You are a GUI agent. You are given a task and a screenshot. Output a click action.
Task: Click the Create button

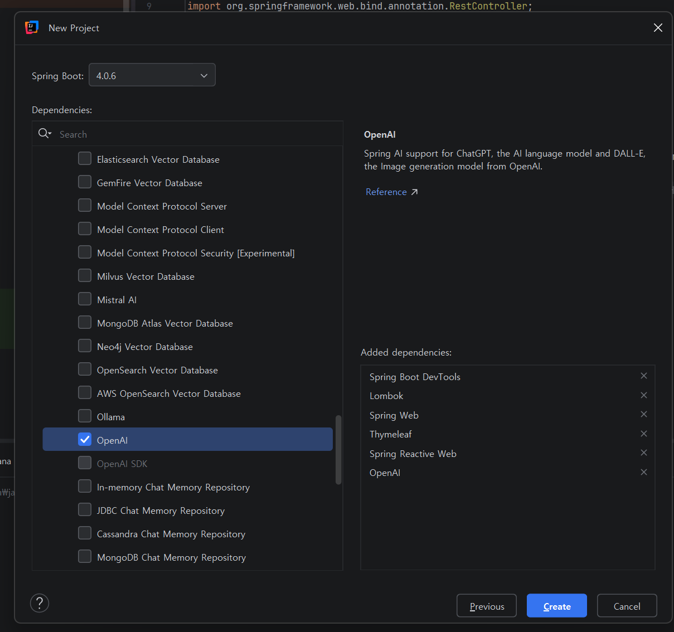[x=557, y=606]
